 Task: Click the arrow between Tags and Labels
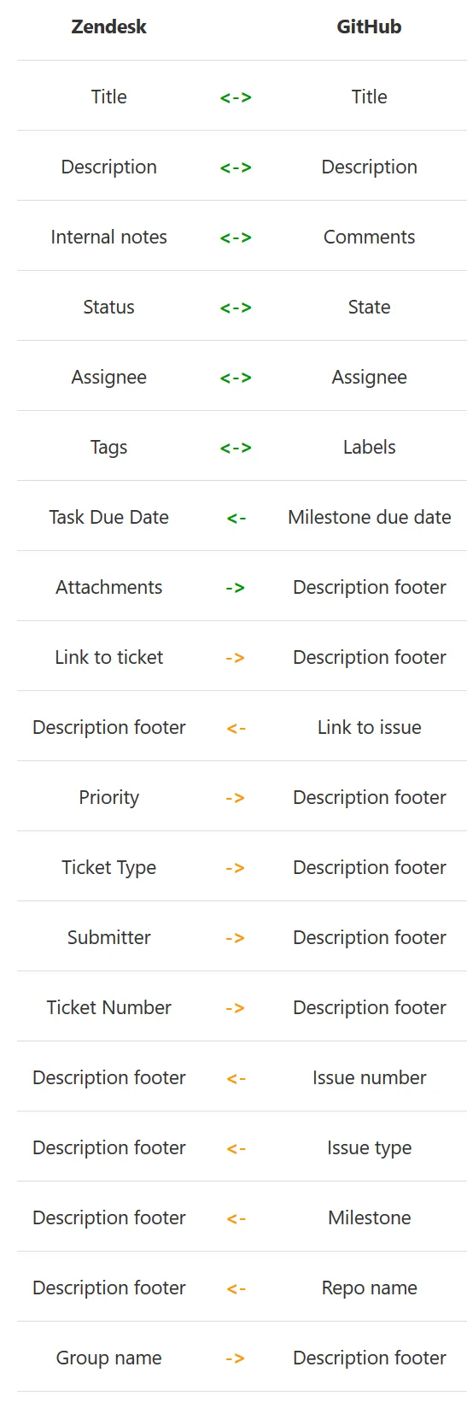click(x=236, y=448)
